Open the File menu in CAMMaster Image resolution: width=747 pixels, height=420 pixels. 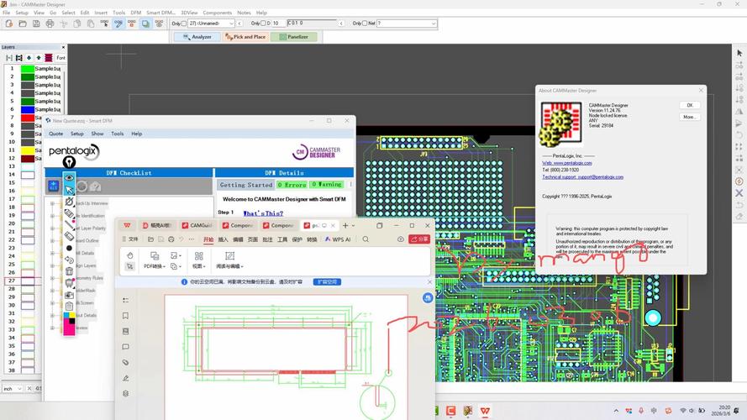tap(6, 13)
